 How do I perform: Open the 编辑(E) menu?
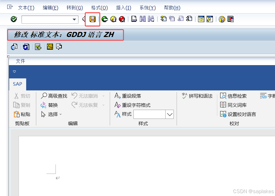pos(50,8)
